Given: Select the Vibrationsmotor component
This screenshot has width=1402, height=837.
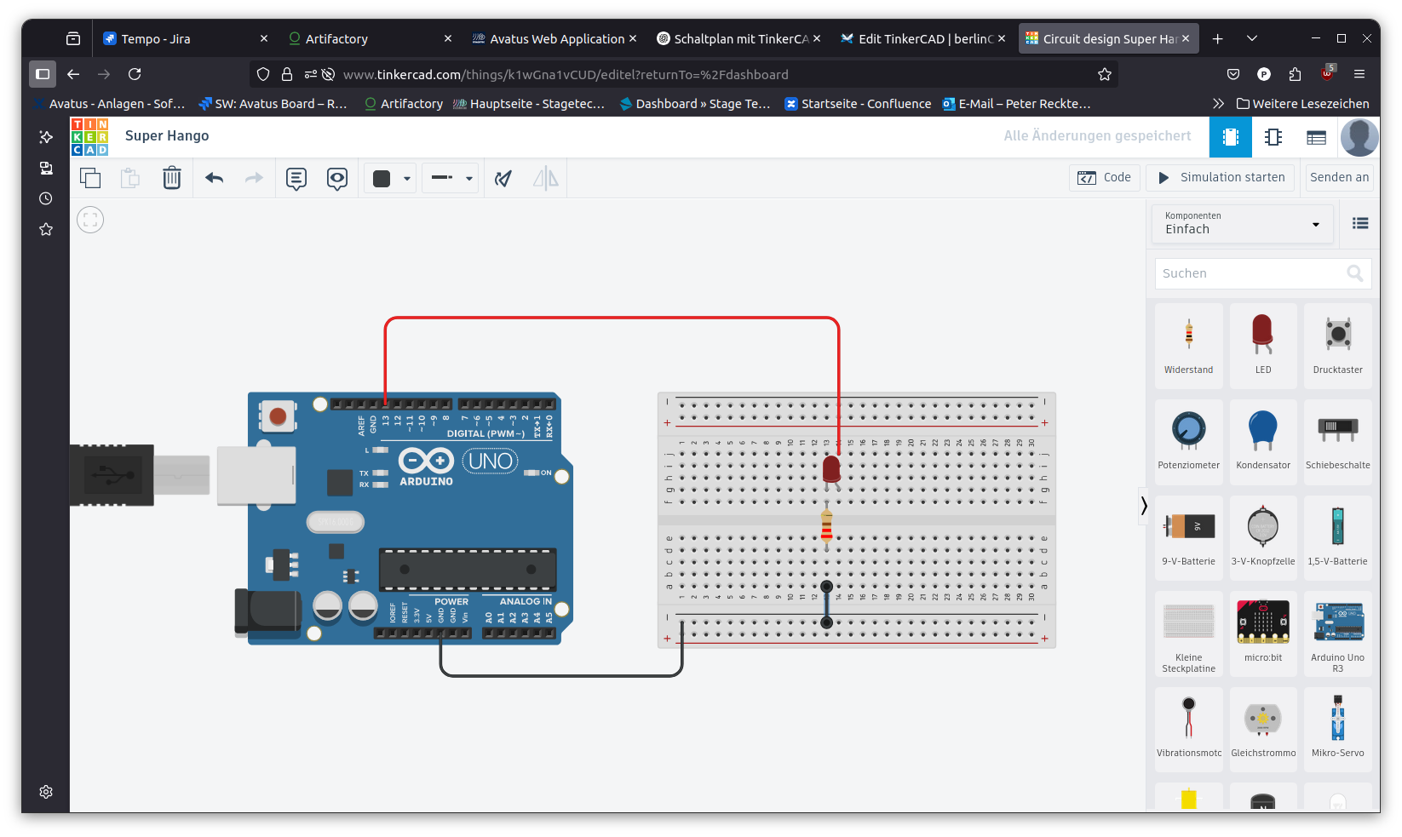Looking at the screenshot, I should coord(1189,730).
